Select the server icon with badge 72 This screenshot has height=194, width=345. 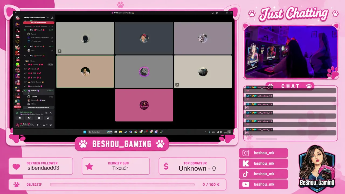(18, 53)
